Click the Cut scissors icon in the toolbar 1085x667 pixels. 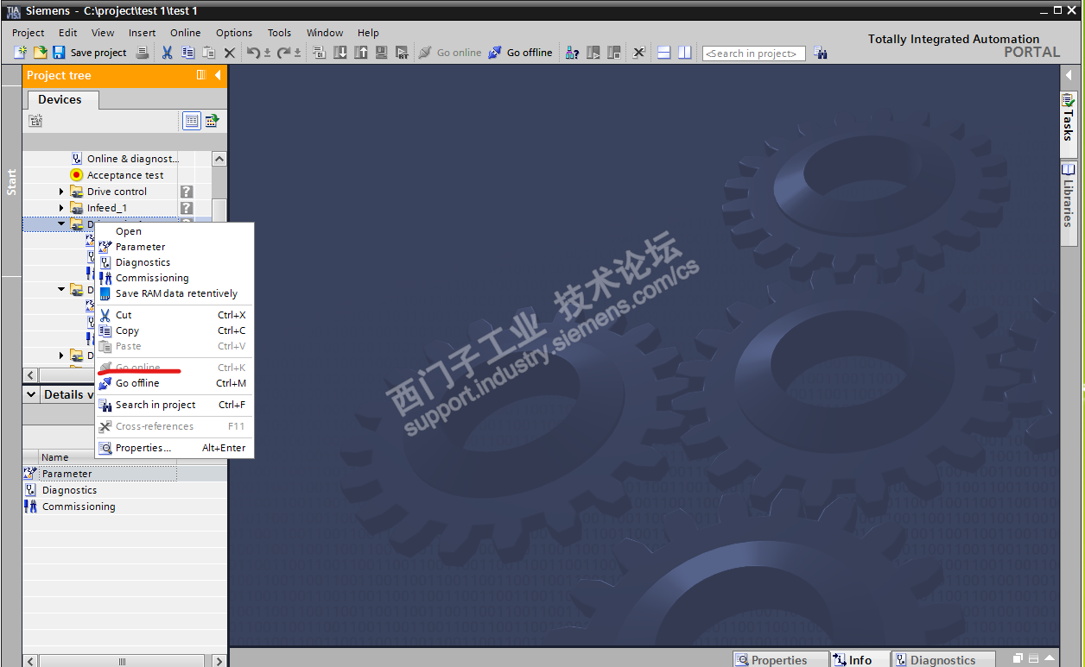168,53
